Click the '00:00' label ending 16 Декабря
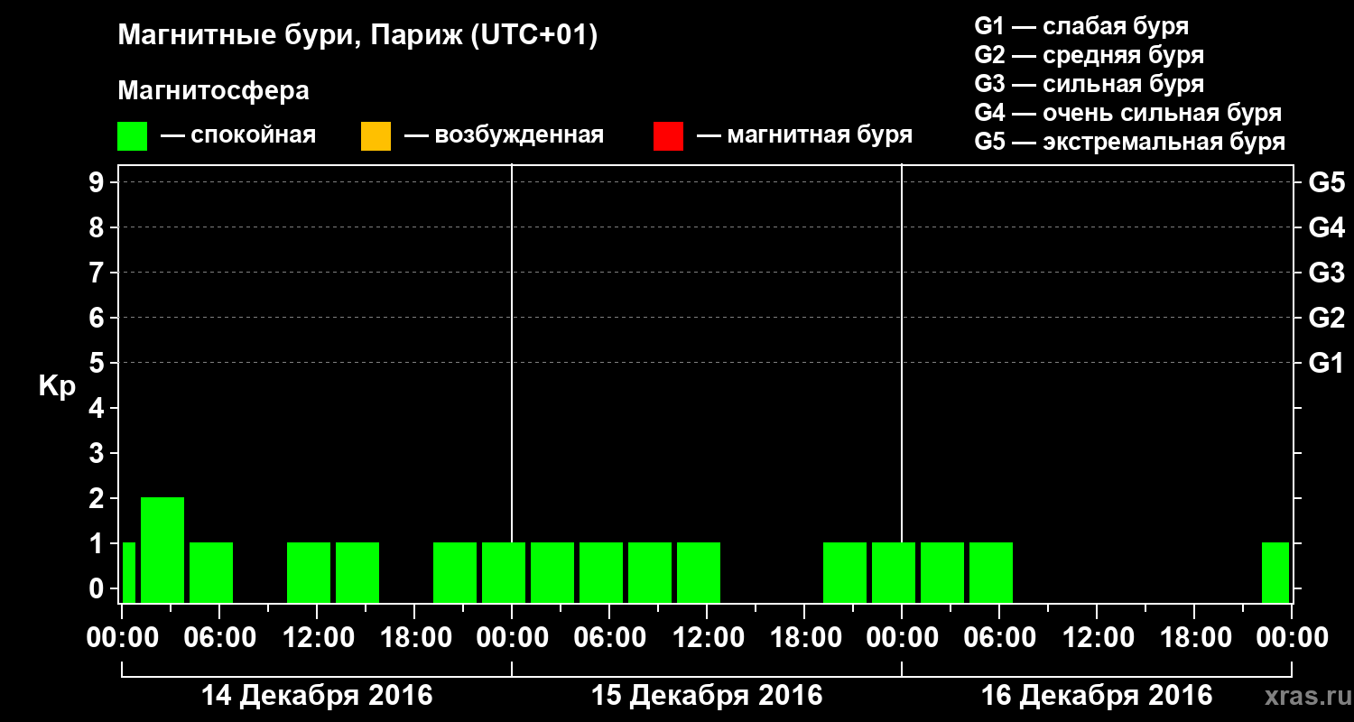This screenshot has width=1354, height=722. pyautogui.click(x=1292, y=638)
